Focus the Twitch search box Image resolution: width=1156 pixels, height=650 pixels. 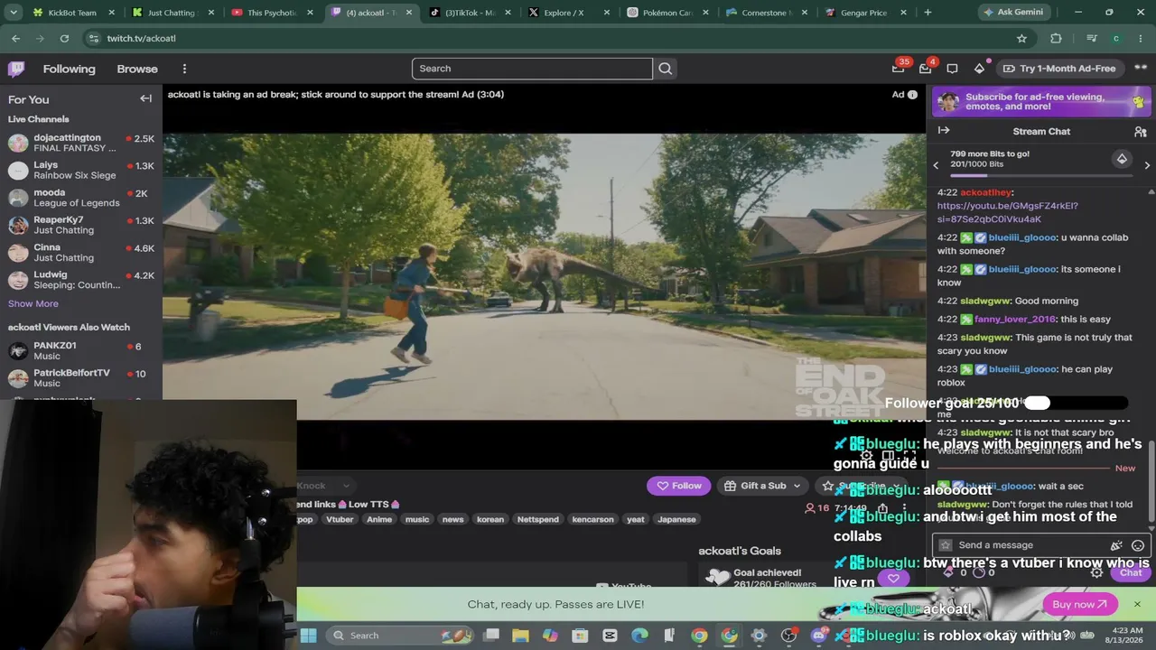[x=532, y=69]
